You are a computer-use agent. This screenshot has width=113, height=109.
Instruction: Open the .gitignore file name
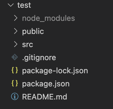[x=39, y=58]
